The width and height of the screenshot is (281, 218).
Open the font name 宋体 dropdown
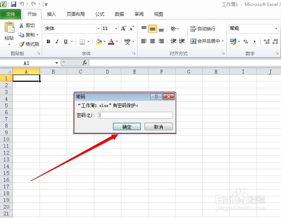point(98,29)
